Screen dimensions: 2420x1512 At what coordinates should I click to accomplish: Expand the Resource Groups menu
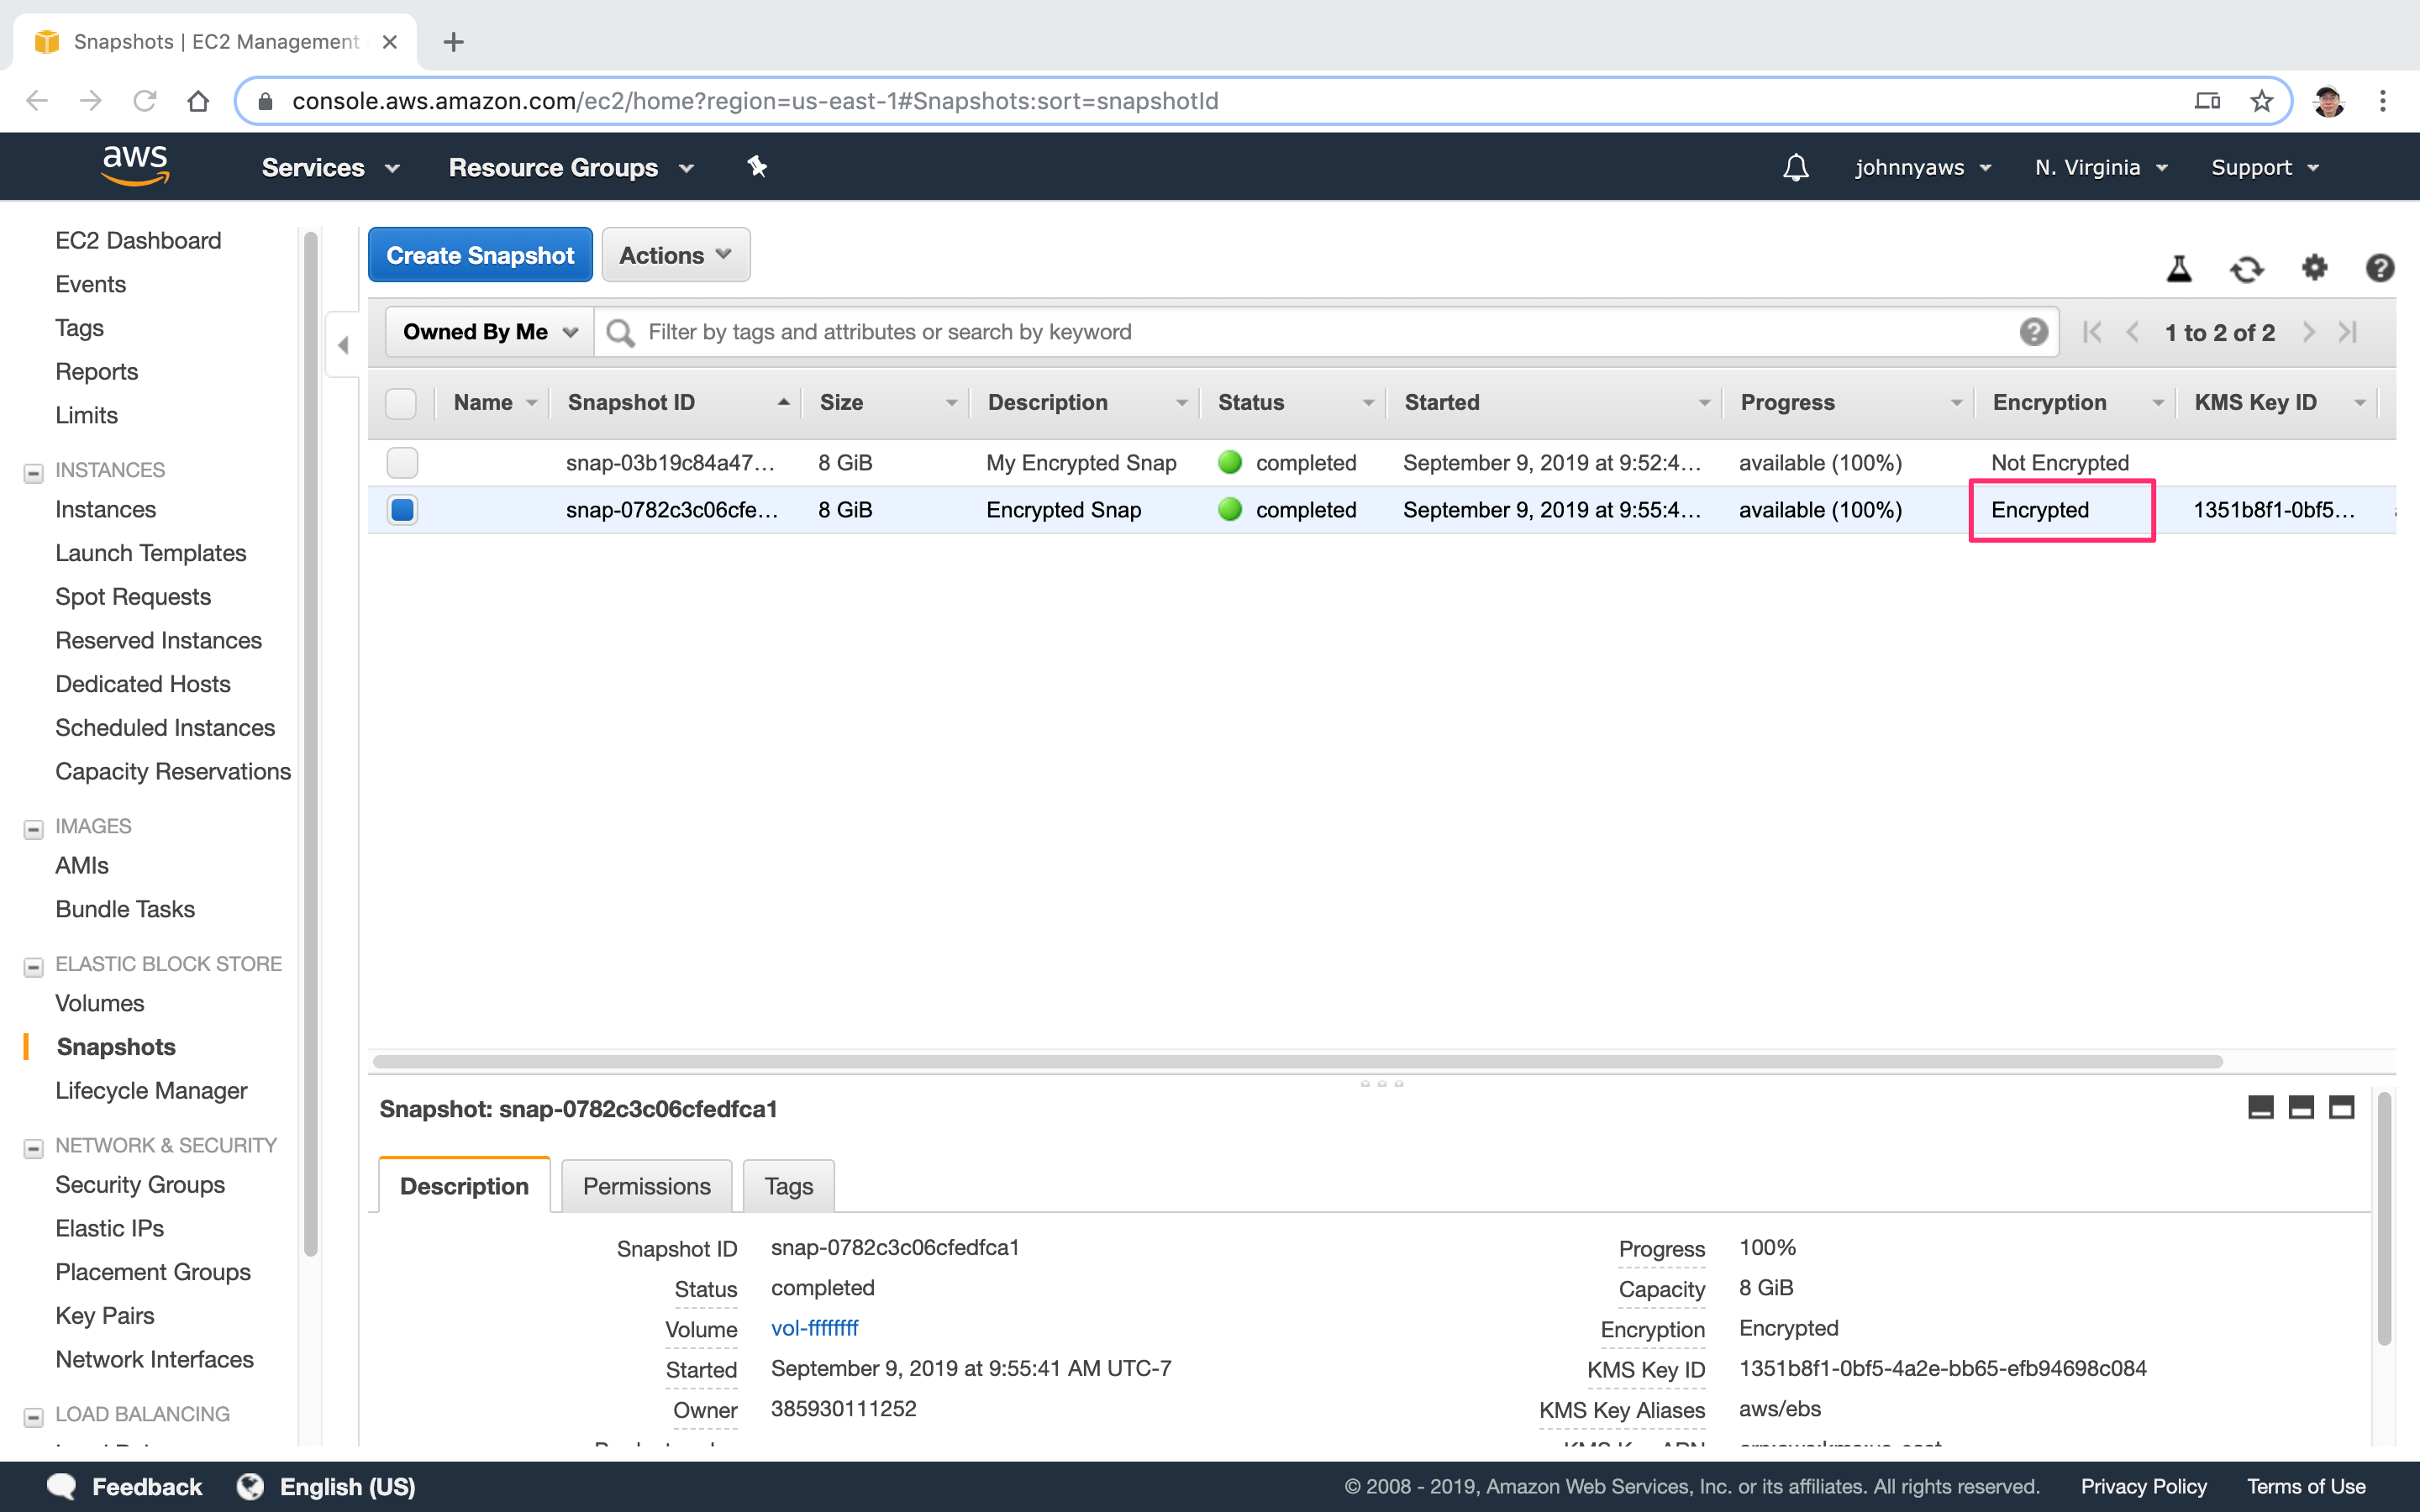[571, 168]
